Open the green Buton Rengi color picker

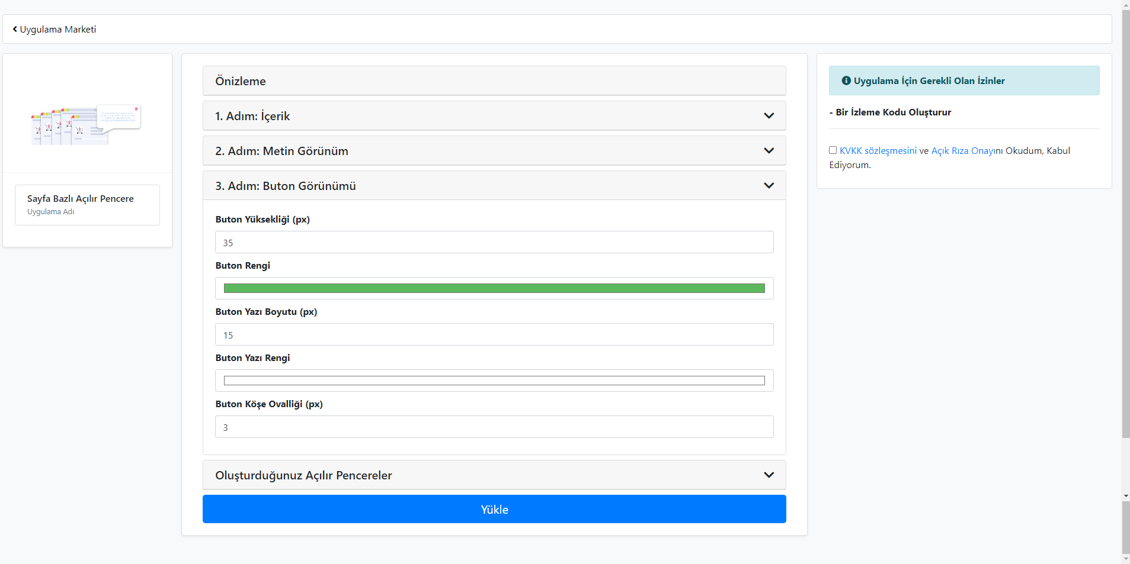494,288
